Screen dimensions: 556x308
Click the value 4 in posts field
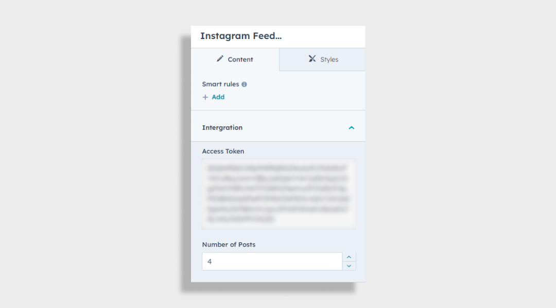click(210, 261)
